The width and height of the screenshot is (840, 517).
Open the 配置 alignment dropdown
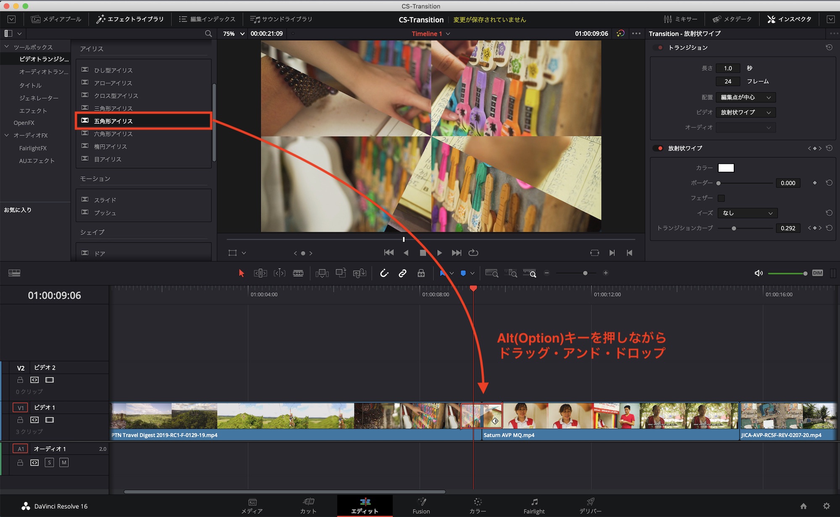coord(745,97)
